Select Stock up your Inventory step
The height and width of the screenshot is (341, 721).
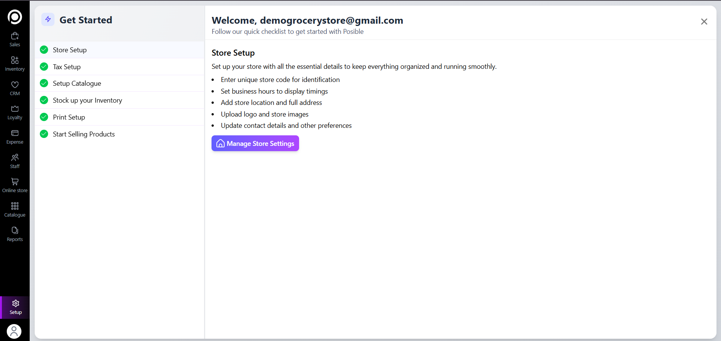88,100
